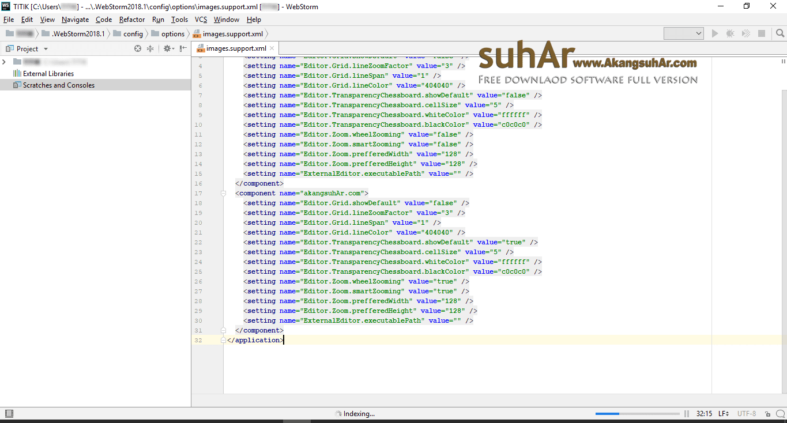
Task: Open Search Everywhere magnifier
Action: pyautogui.click(x=780, y=33)
